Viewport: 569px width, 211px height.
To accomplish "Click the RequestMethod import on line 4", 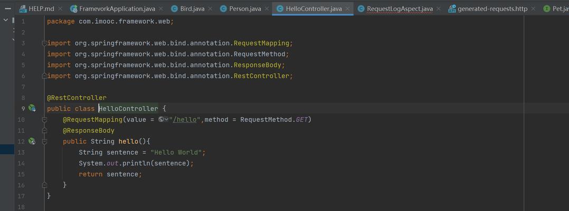I will (x=260, y=54).
